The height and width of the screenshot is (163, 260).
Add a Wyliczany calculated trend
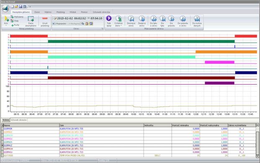17,17
